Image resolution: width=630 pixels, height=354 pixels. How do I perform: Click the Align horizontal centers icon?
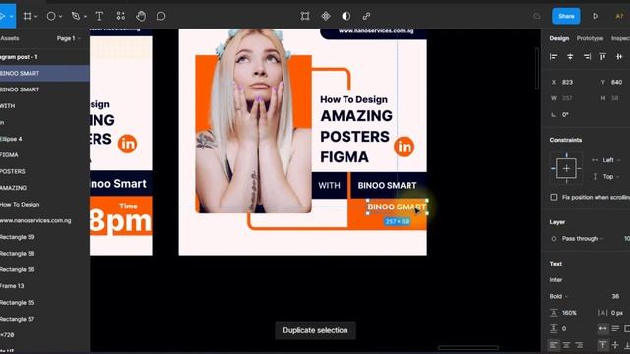[570, 57]
